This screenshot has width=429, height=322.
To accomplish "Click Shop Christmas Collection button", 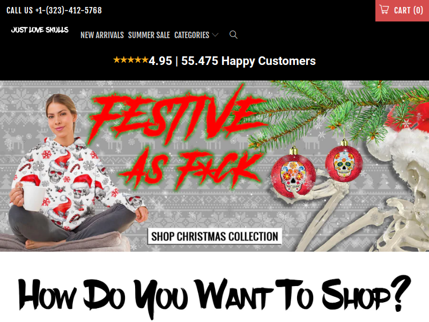I will tap(215, 236).
